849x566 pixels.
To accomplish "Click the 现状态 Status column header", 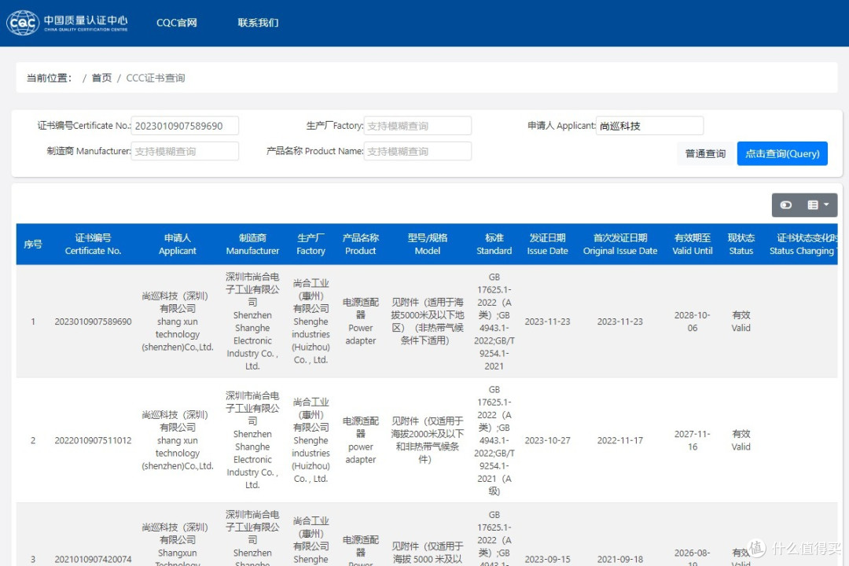I will click(x=741, y=244).
